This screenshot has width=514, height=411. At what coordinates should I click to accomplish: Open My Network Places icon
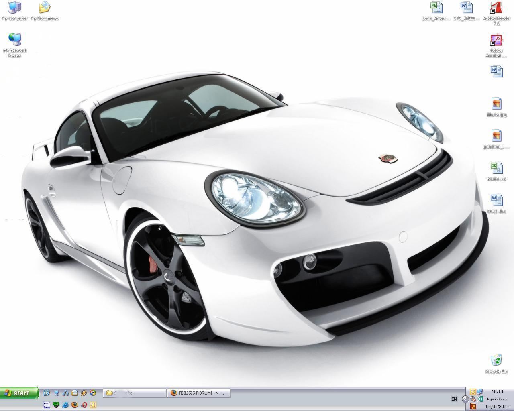15,40
